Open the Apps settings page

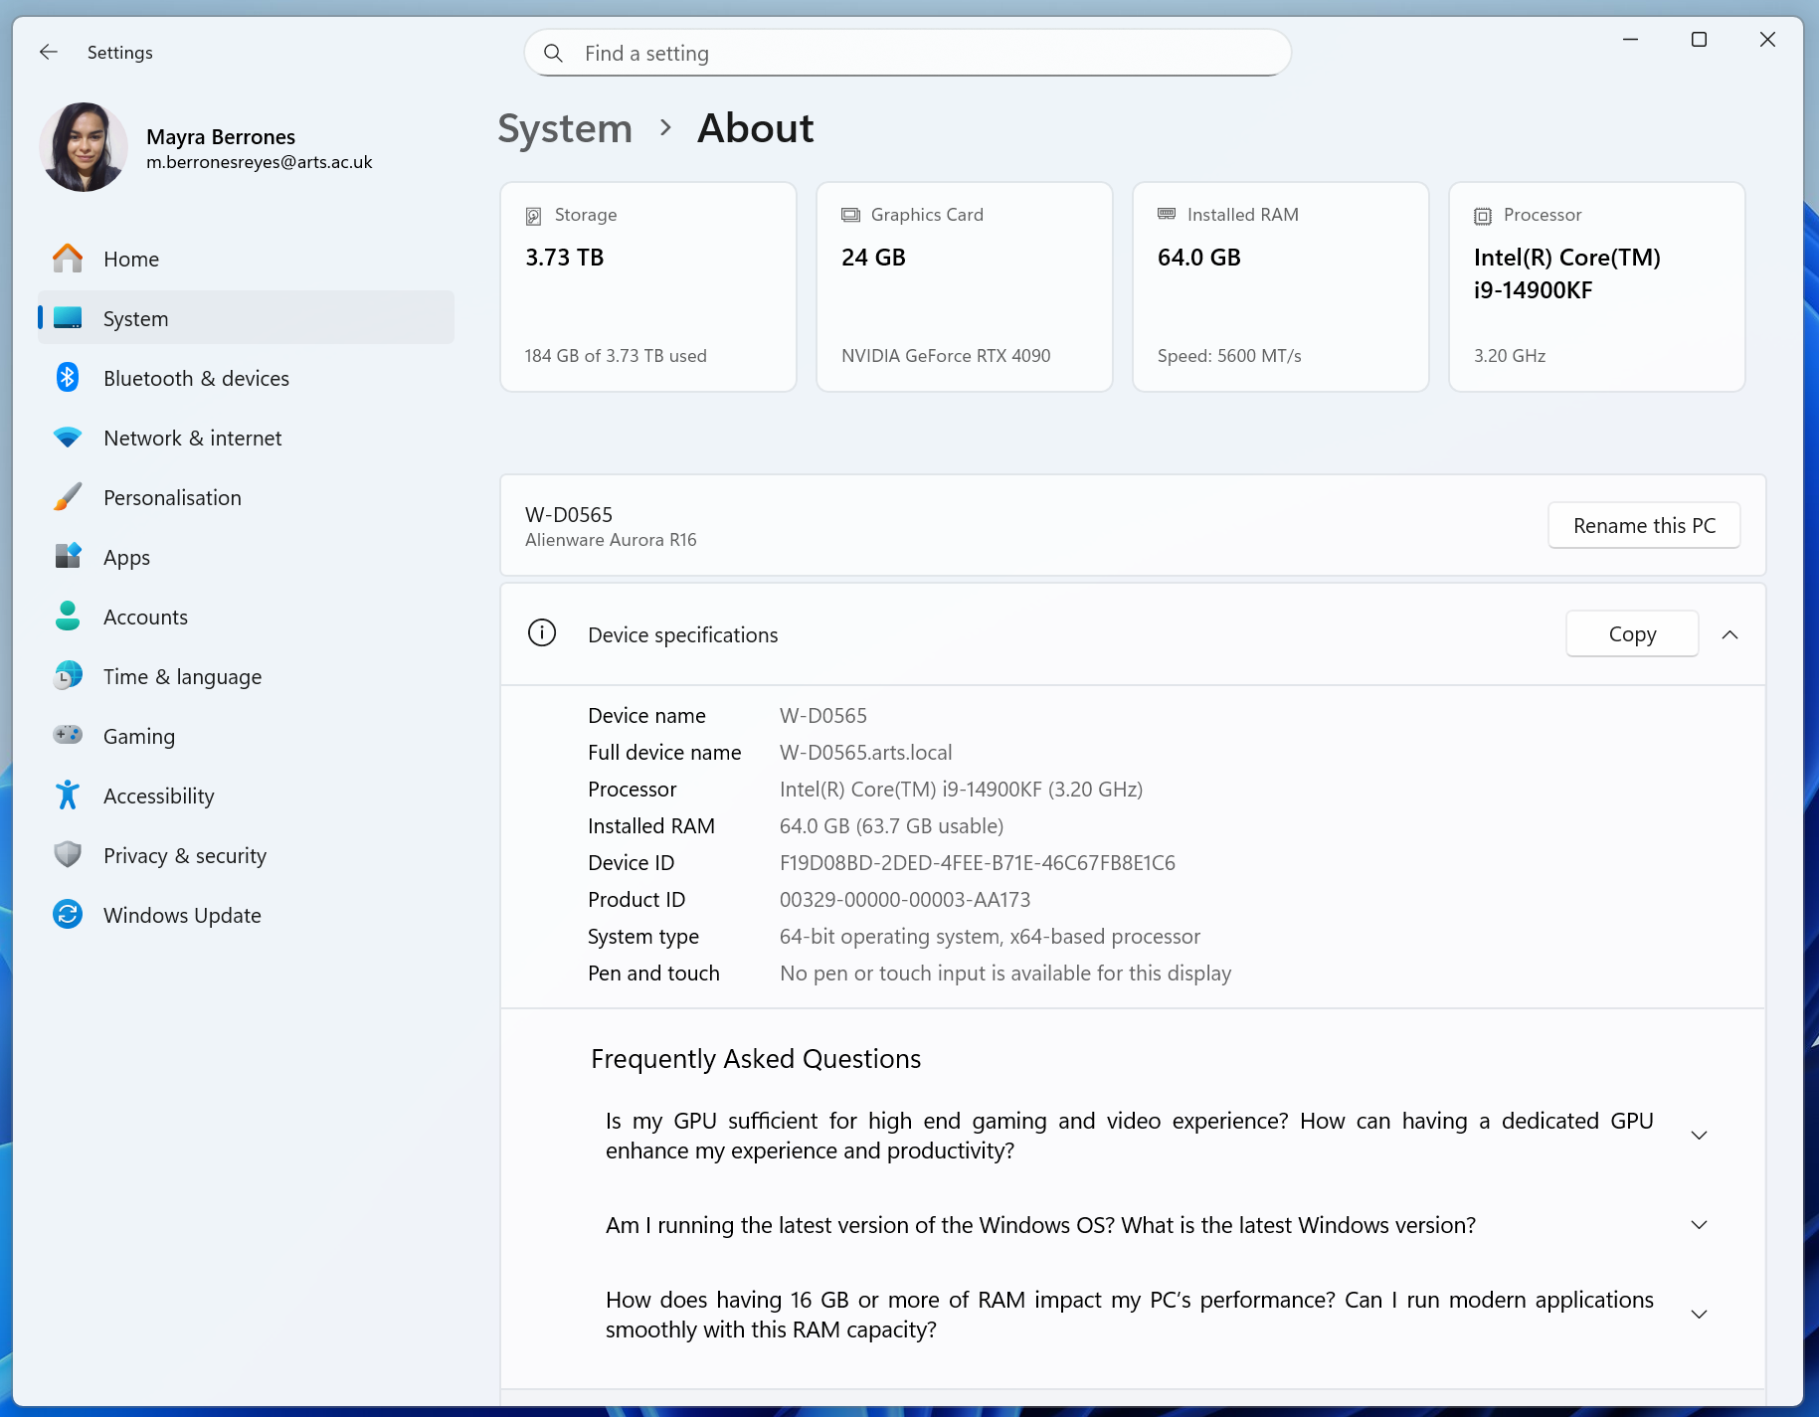126,558
